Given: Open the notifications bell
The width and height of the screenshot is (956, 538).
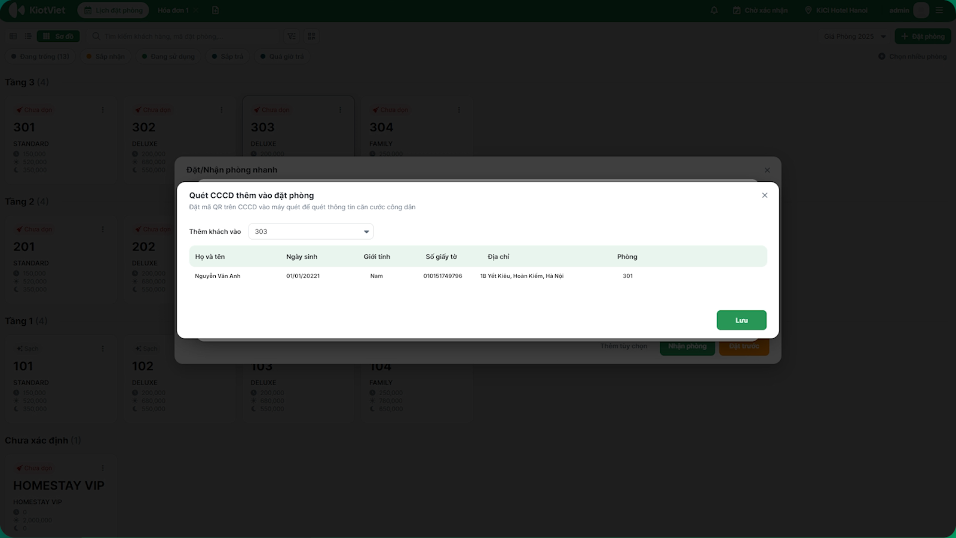Looking at the screenshot, I should pos(714,10).
